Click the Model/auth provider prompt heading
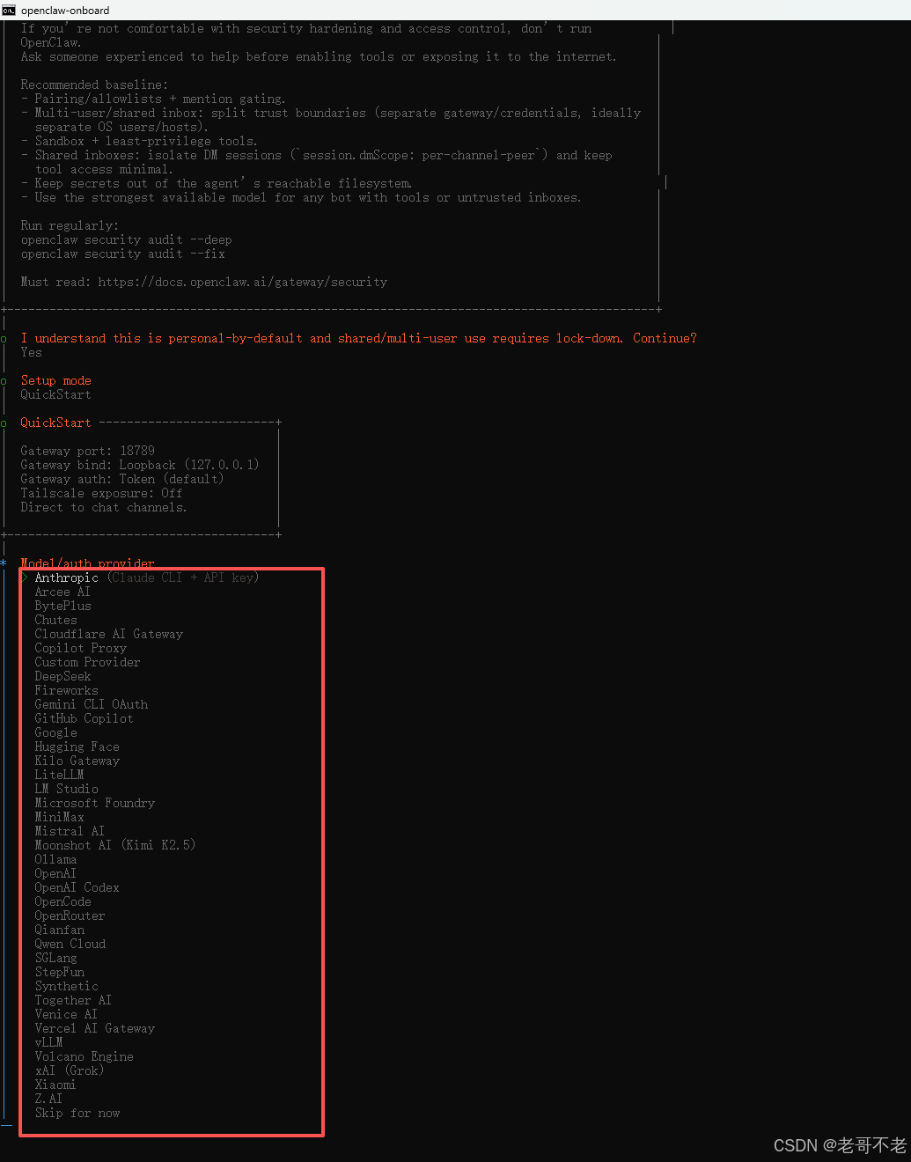The width and height of the screenshot is (911, 1162). coord(87,563)
